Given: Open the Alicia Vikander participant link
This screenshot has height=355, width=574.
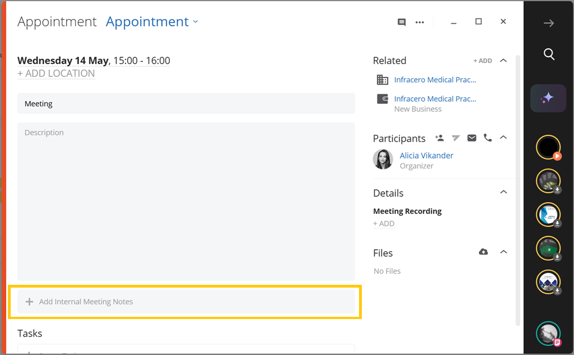Looking at the screenshot, I should (426, 155).
